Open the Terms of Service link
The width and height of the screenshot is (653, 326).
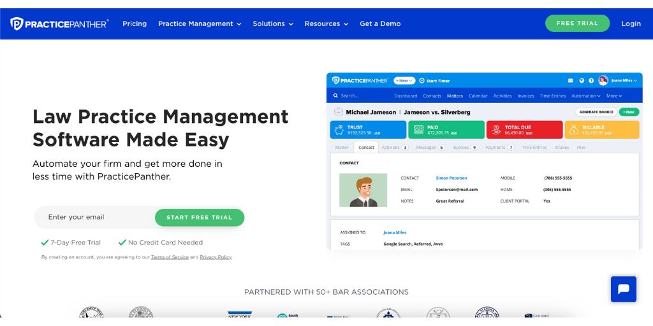170,257
